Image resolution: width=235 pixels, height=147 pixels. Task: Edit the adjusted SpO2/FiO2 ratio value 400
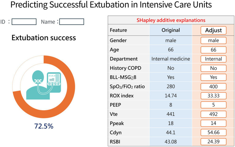pos(214,87)
